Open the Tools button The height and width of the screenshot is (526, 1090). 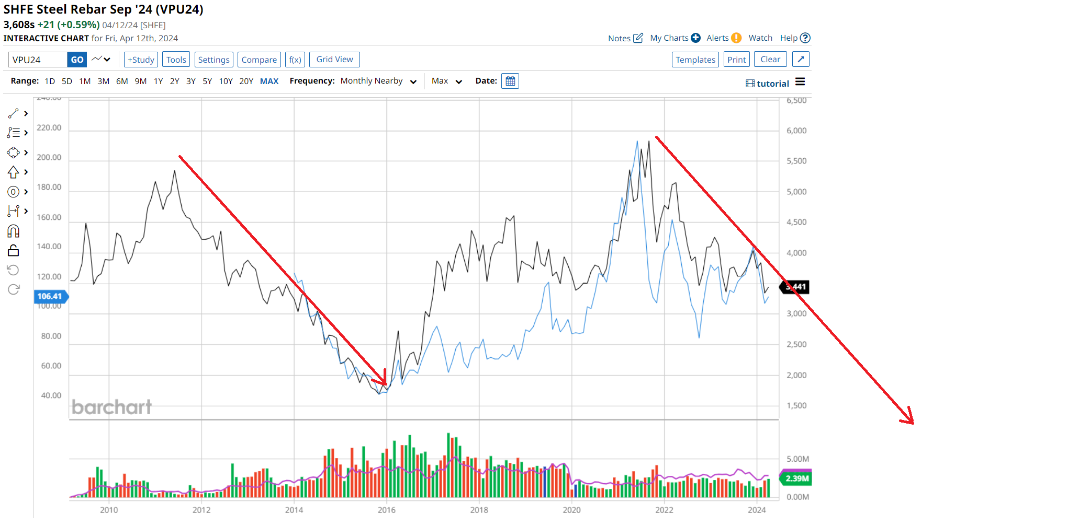click(176, 60)
